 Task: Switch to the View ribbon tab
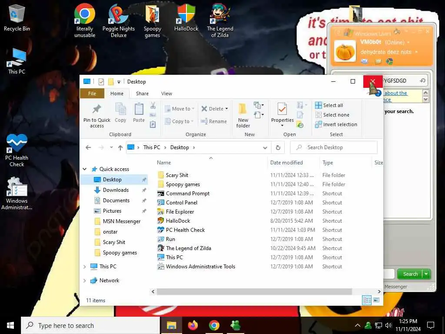tap(166, 94)
